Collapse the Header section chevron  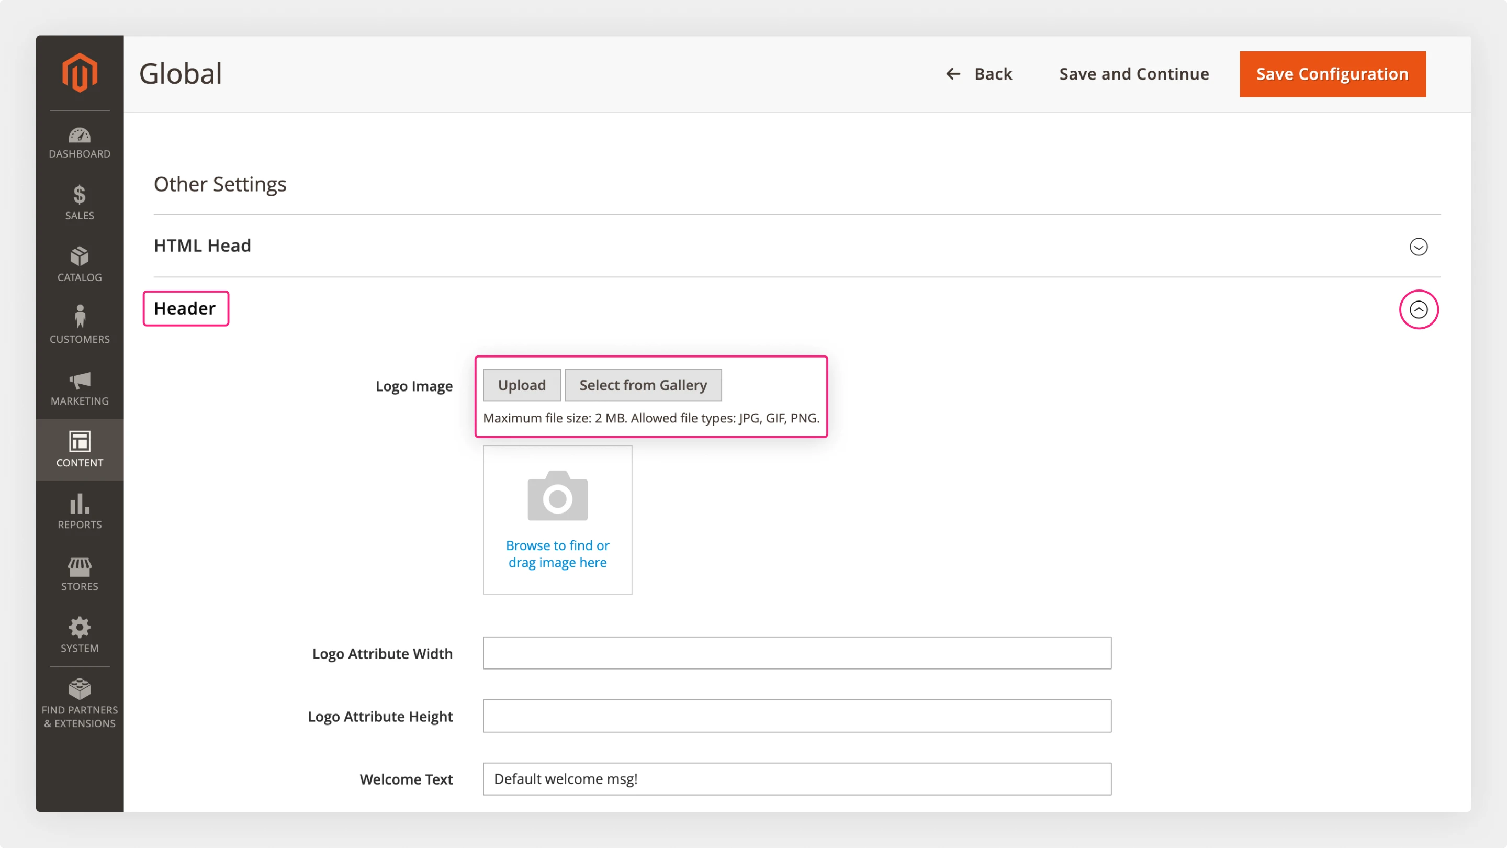pyautogui.click(x=1418, y=309)
